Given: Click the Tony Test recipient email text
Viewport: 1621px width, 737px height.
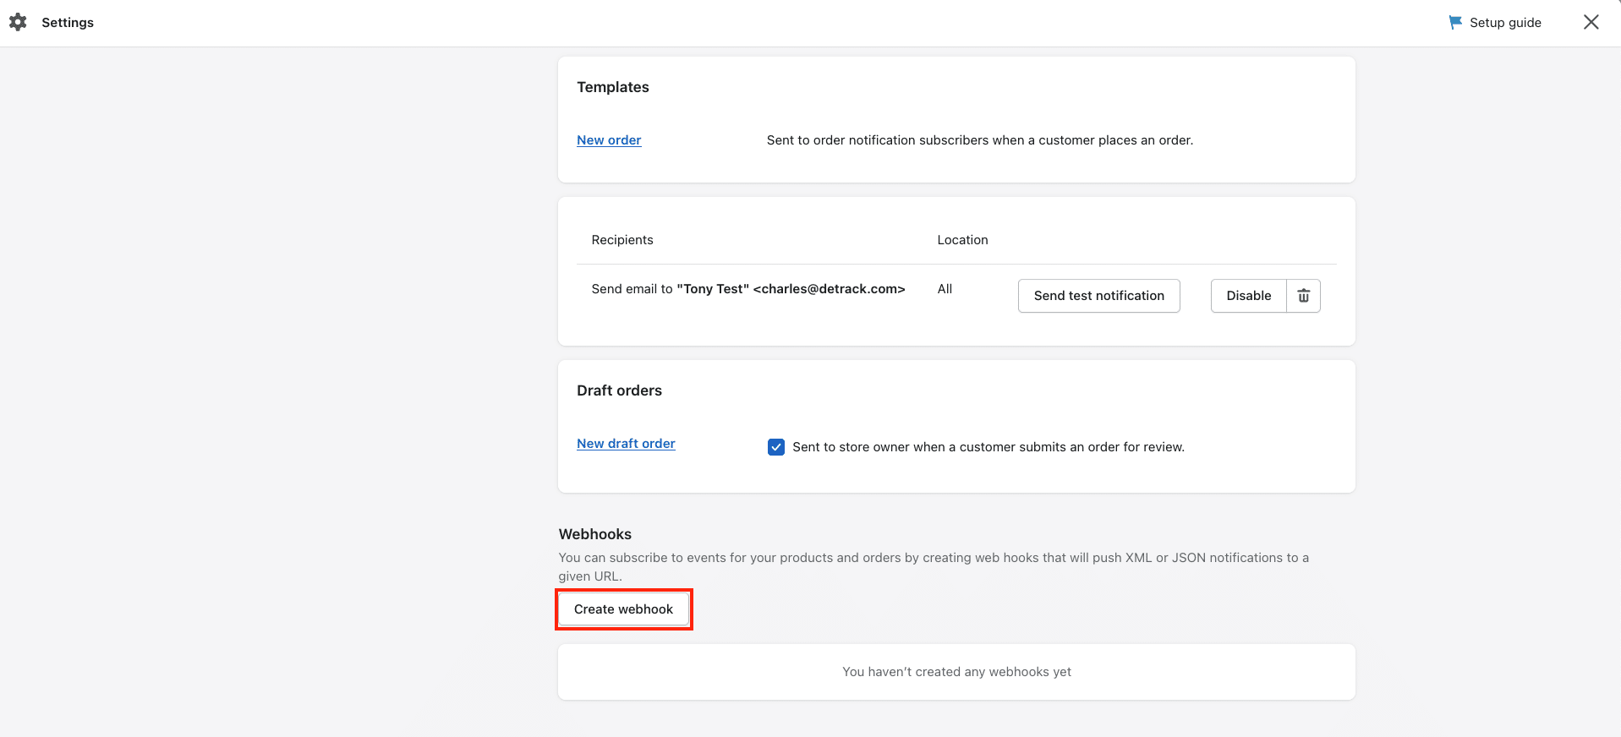Looking at the screenshot, I should pyautogui.click(x=748, y=289).
